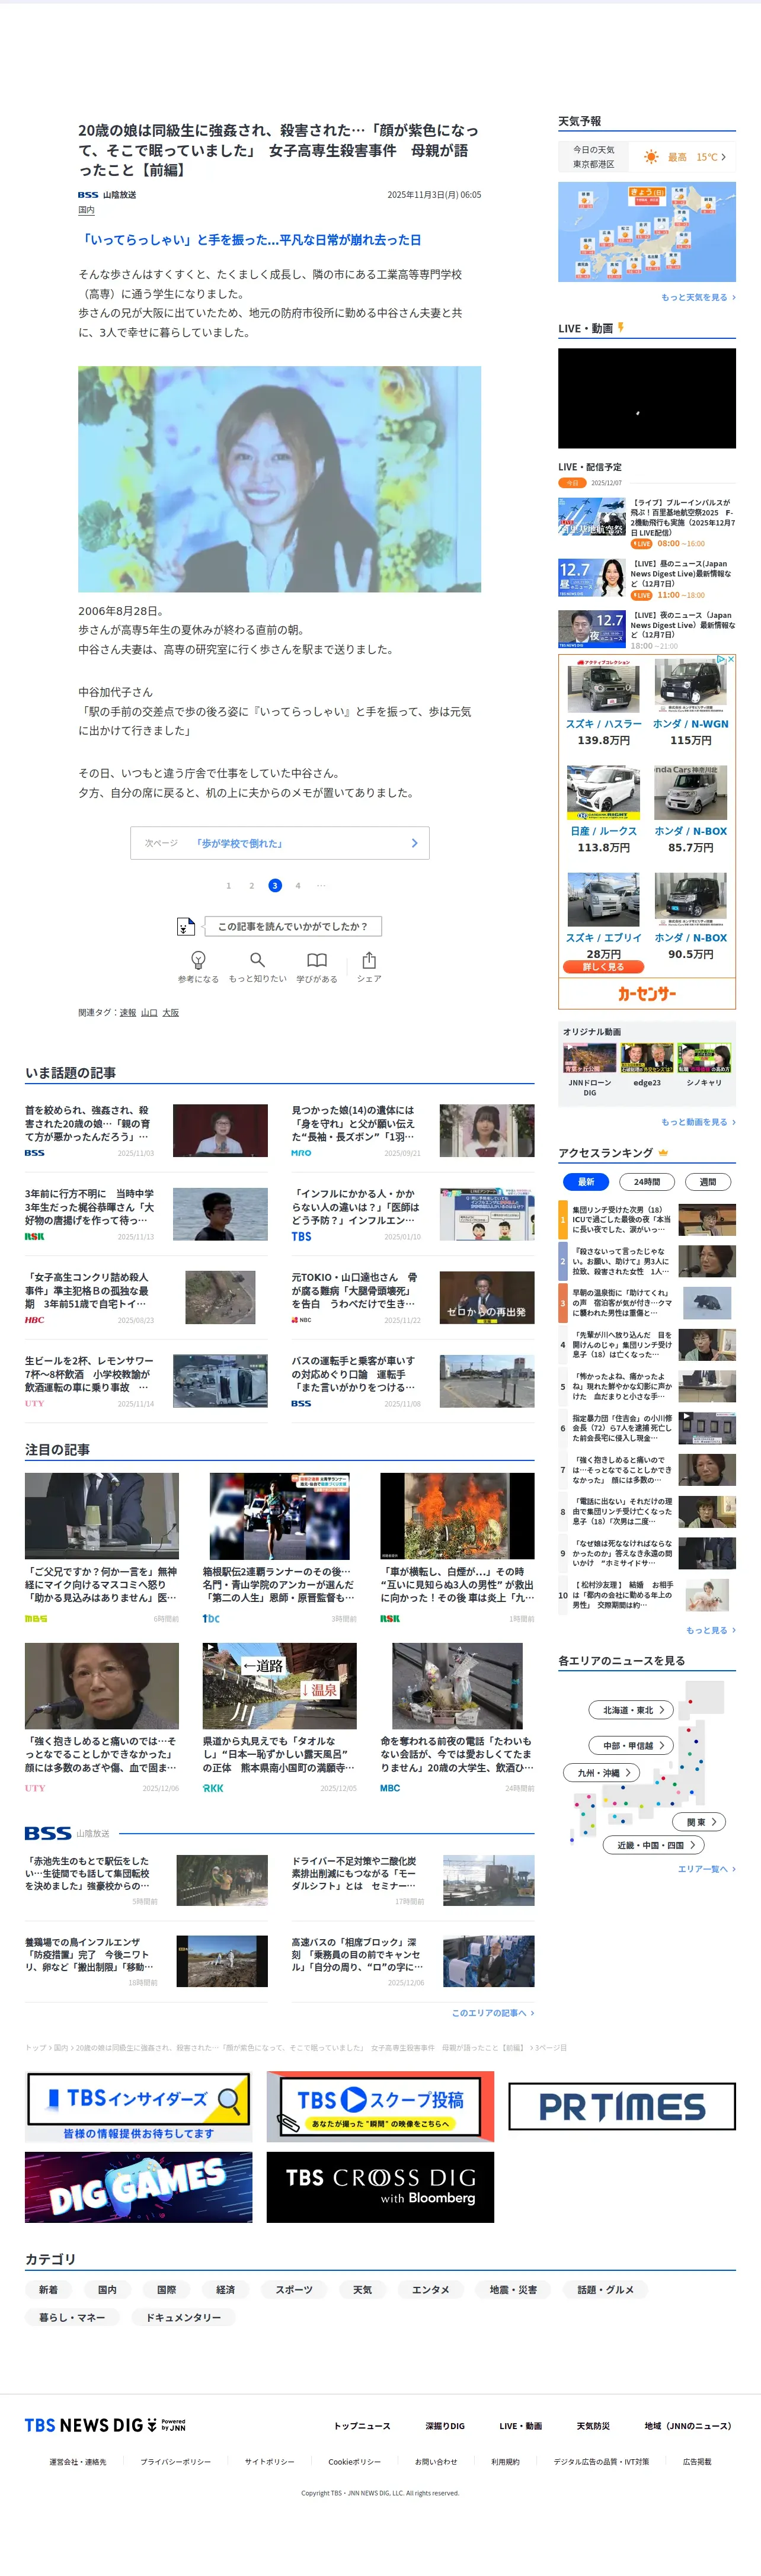
Task: Select the スポーツ category
Action: coord(294,2289)
